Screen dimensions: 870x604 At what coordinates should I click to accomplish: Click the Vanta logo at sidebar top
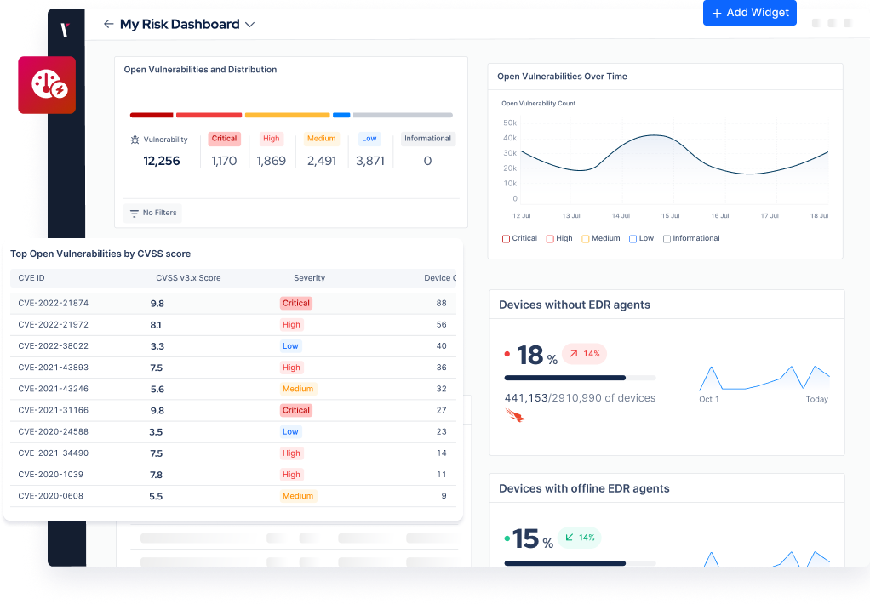[66, 28]
